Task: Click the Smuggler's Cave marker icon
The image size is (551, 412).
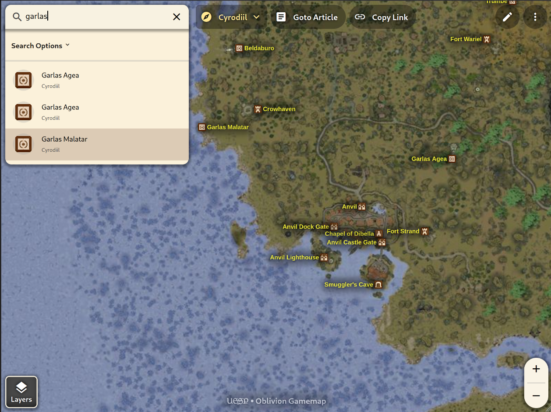Action: (x=378, y=285)
